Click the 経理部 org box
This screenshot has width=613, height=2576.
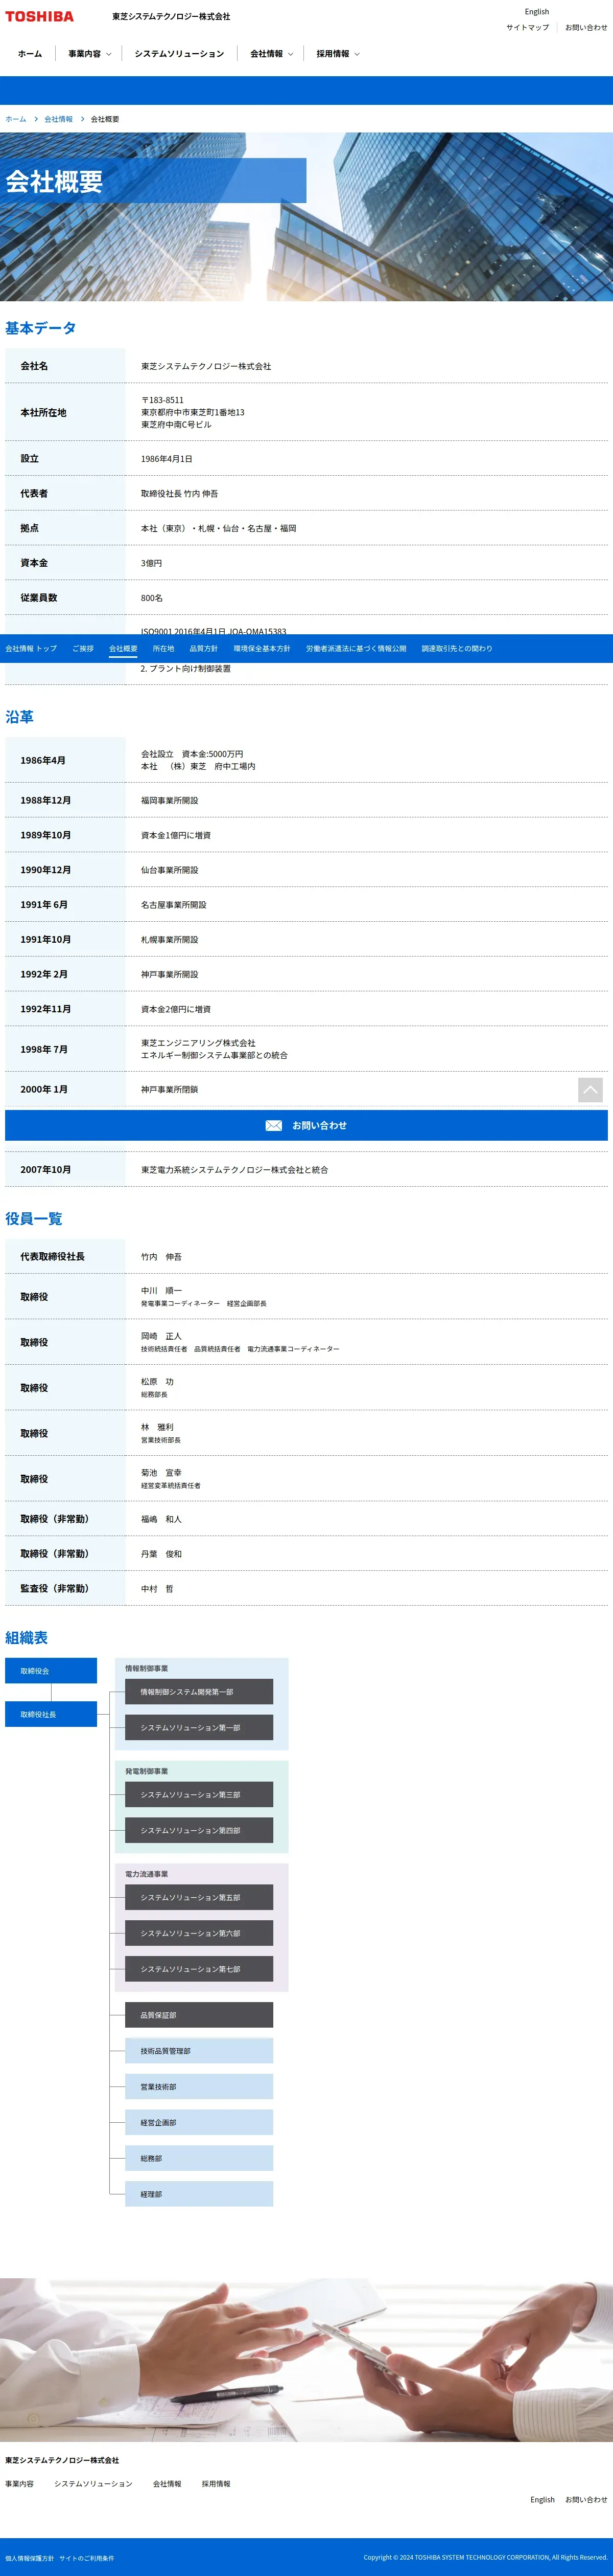tap(199, 2194)
